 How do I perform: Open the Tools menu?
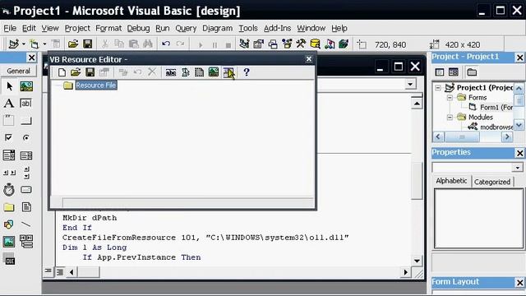(248, 28)
